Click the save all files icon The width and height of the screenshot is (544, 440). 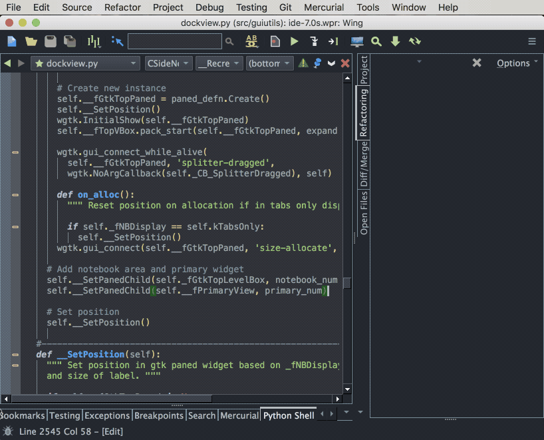70,41
